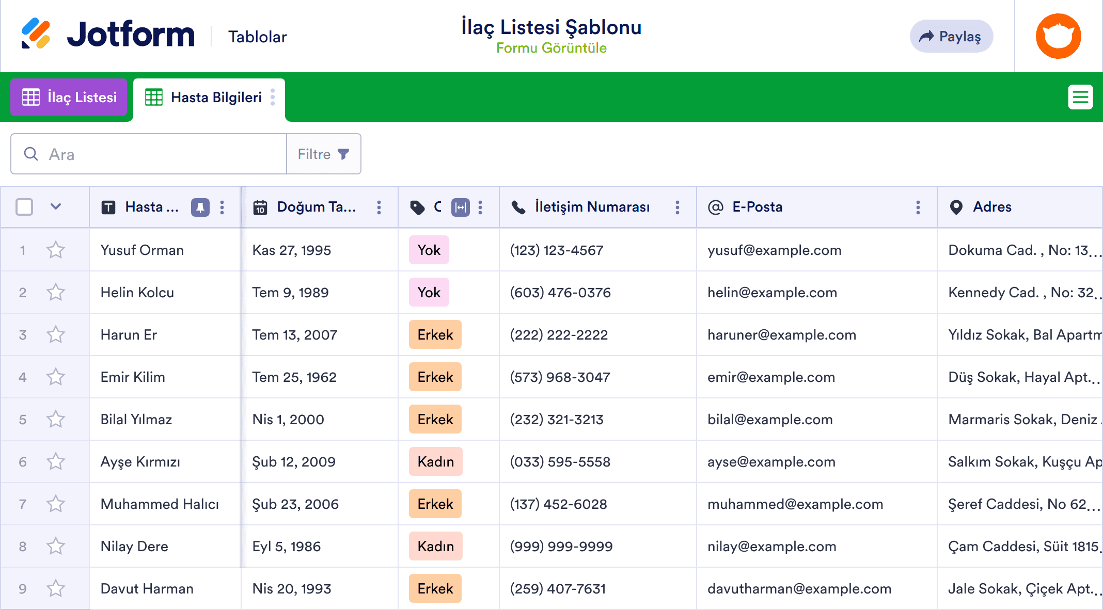Viewport: 1103px width, 610px height.
Task: Click email davutharman@example.com
Action: click(x=799, y=589)
